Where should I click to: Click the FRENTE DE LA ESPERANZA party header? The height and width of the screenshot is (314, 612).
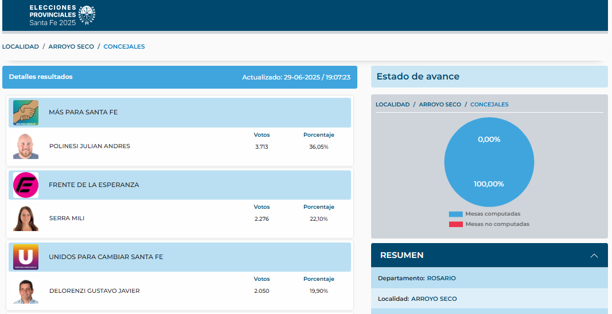[x=180, y=185]
